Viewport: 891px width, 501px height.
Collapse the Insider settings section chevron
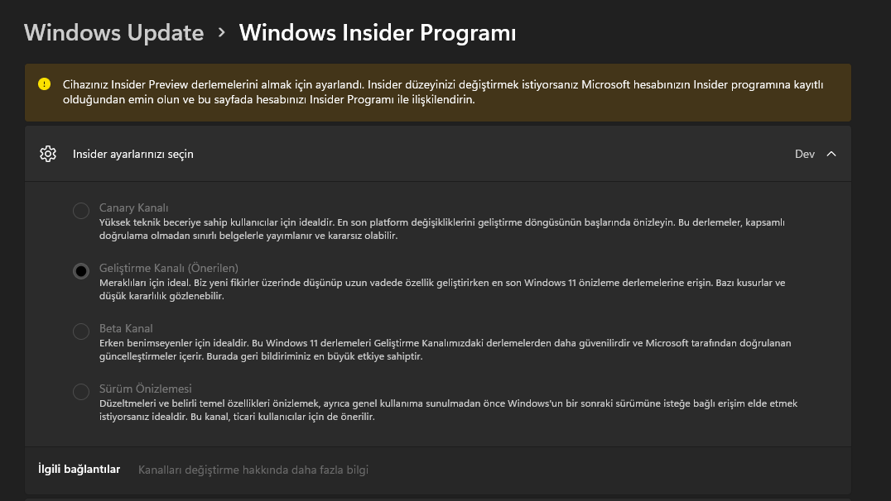(x=831, y=154)
